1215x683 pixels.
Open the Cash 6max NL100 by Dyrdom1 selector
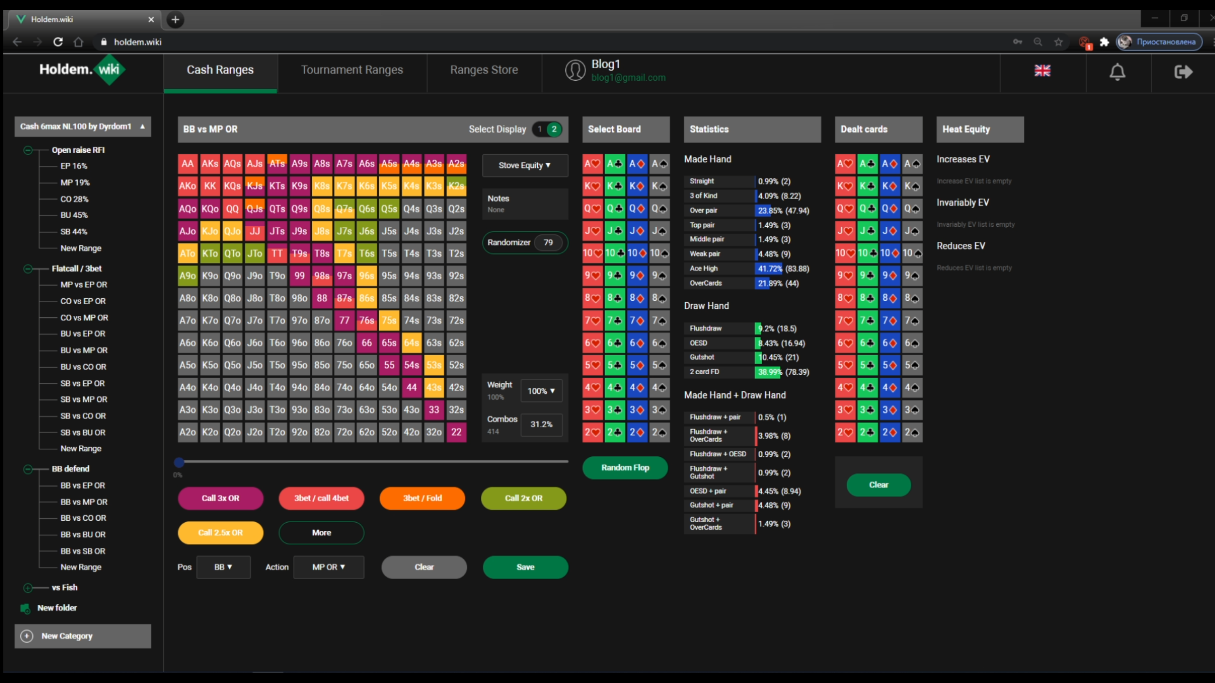(x=83, y=127)
